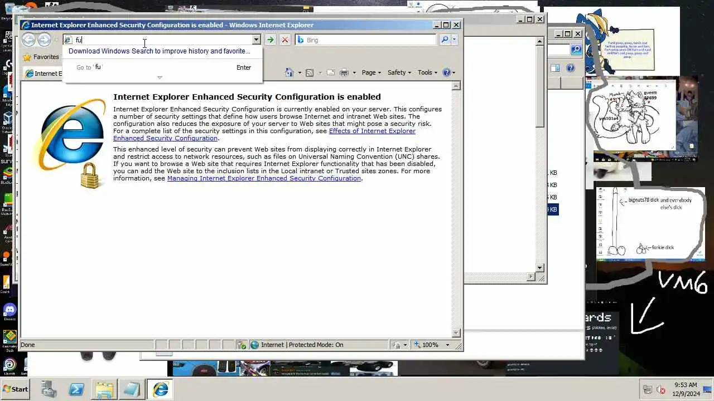The width and height of the screenshot is (714, 401).
Task: Click the Home icon in command bar
Action: pos(289,72)
